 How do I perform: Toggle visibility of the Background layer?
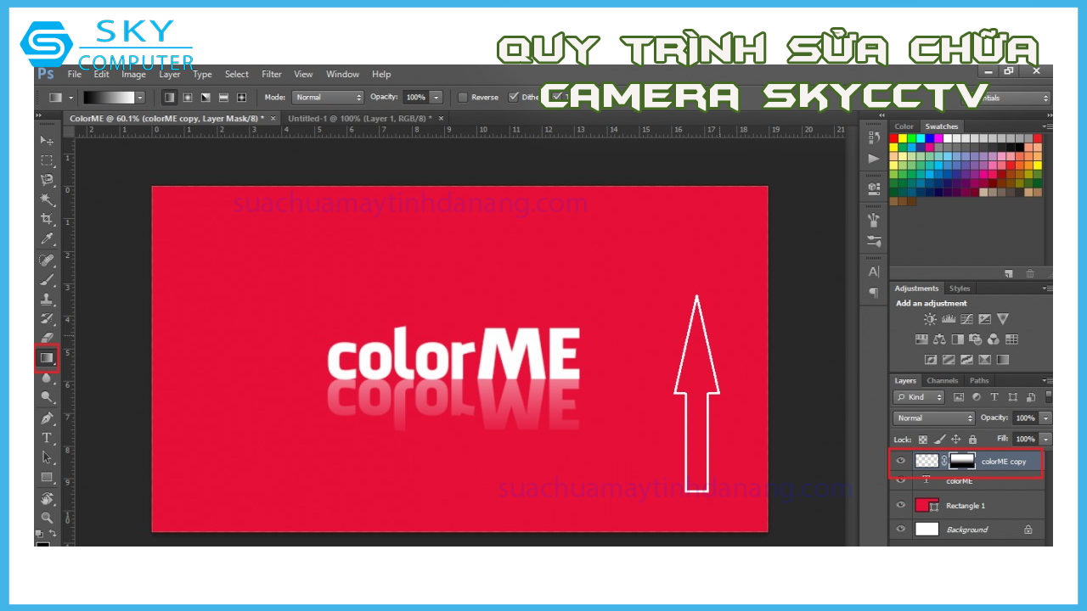point(901,529)
